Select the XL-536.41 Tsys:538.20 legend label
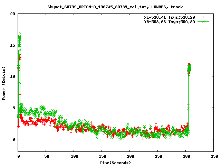This screenshot has width=221, height=166. coord(170,17)
